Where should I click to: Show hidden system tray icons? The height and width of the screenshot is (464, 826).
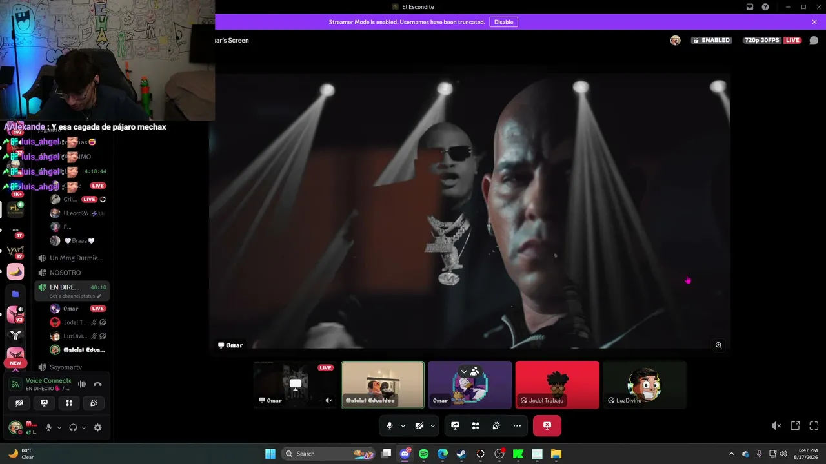click(x=731, y=454)
